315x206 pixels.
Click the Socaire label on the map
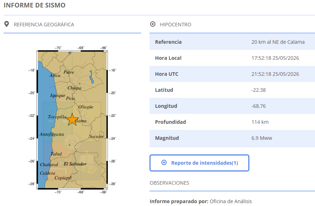[96, 137]
